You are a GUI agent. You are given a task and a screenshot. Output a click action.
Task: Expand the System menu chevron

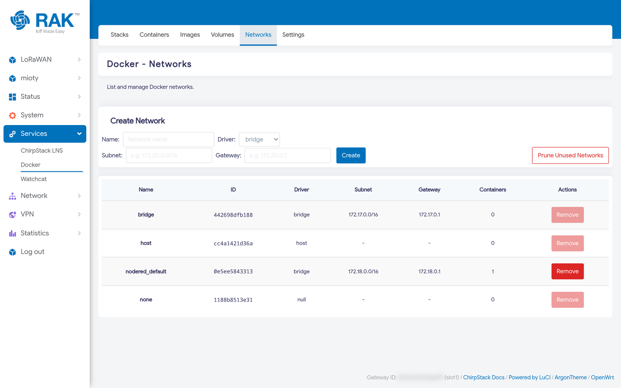click(x=79, y=115)
